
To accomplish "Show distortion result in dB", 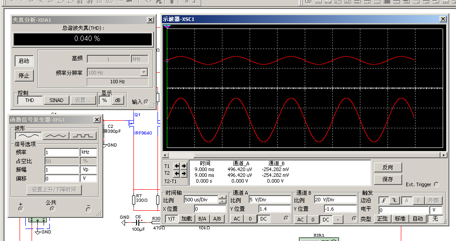I will coord(117,100).
